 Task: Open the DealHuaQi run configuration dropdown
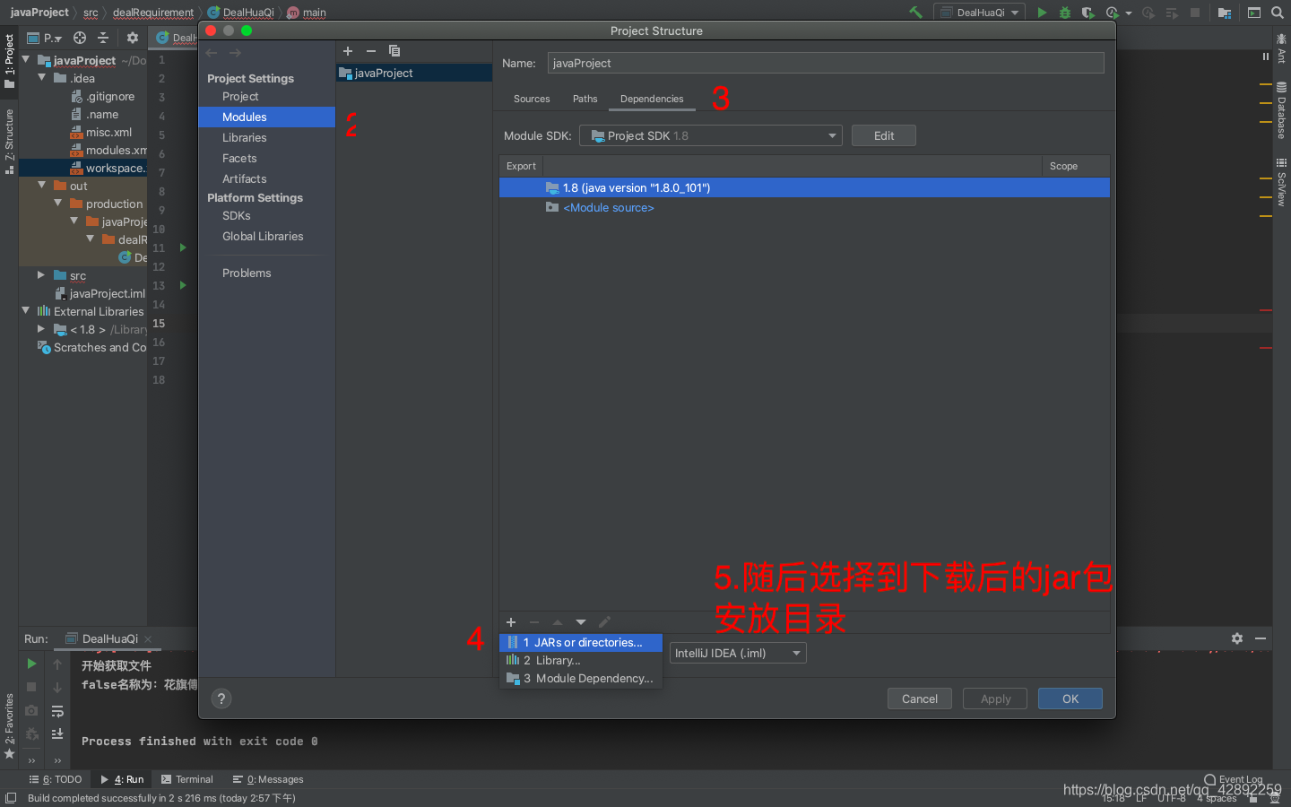[980, 13]
